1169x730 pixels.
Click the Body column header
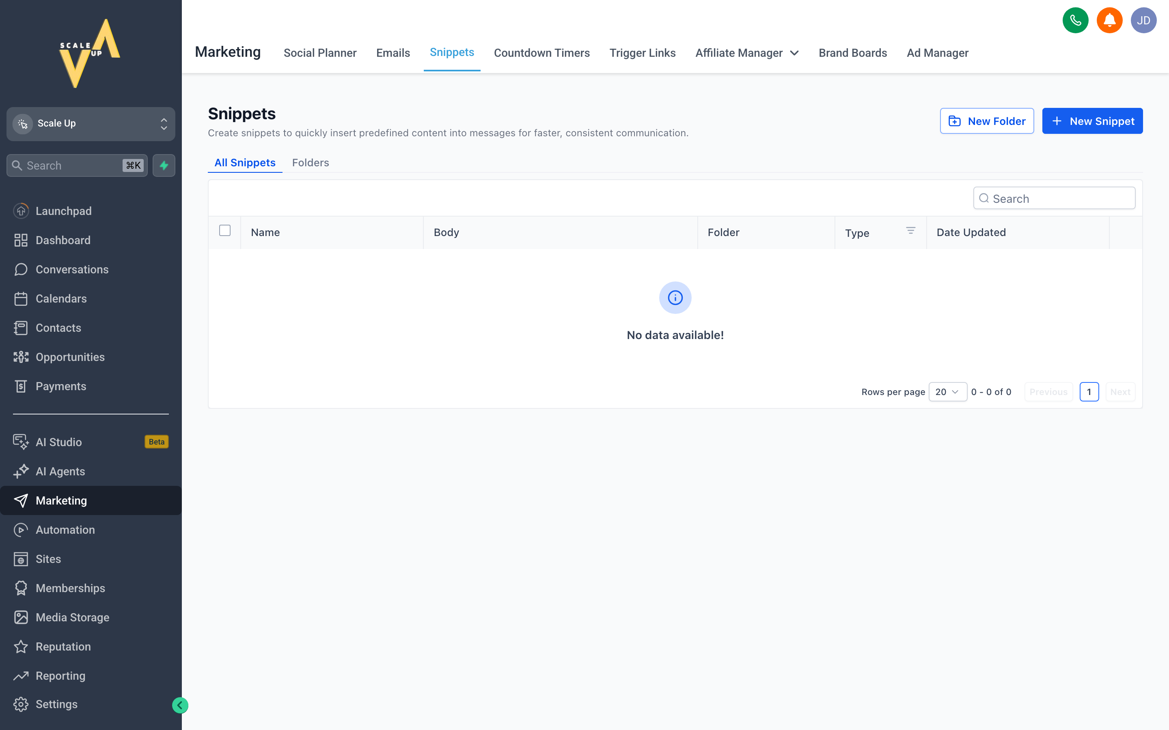[560, 232]
